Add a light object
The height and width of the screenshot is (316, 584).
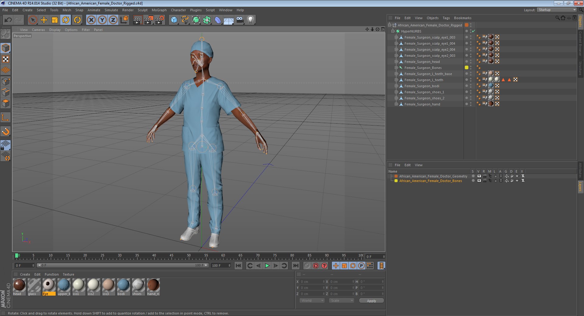point(251,20)
